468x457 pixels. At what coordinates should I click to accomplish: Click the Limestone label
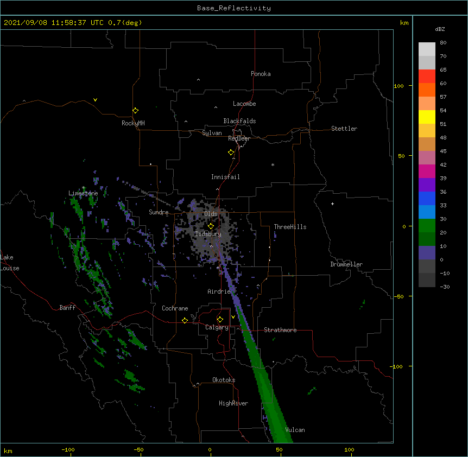[83, 193]
